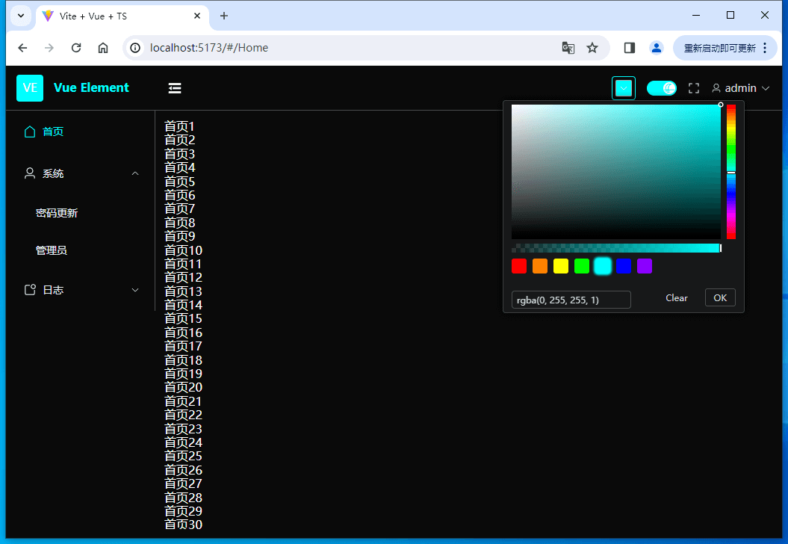
Task: Reload the page with the refresh icon
Action: [x=76, y=48]
